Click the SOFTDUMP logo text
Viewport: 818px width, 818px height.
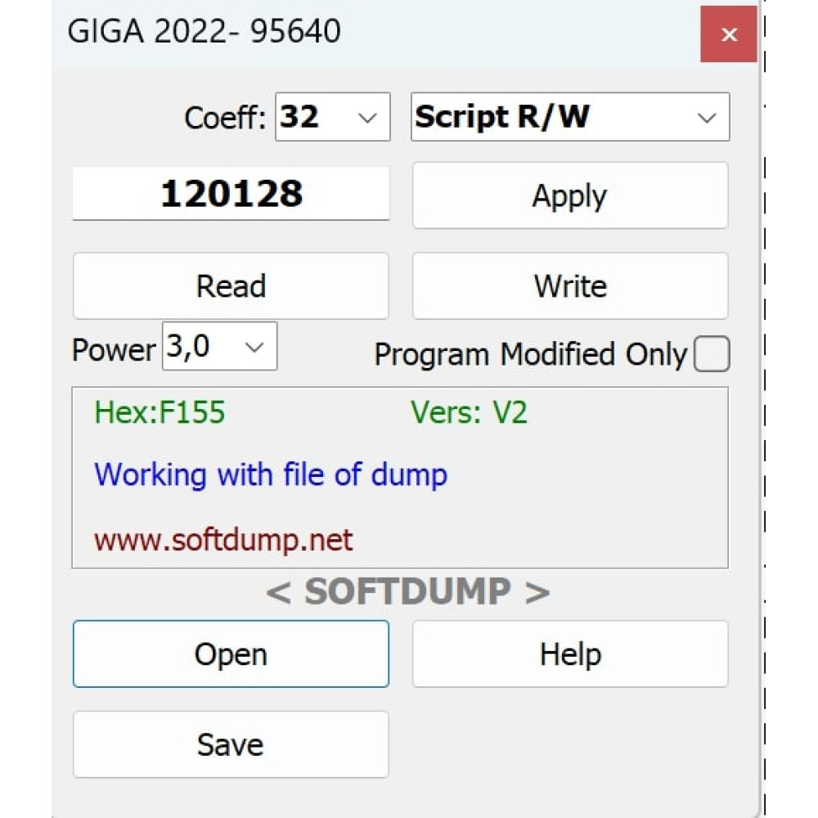(407, 591)
